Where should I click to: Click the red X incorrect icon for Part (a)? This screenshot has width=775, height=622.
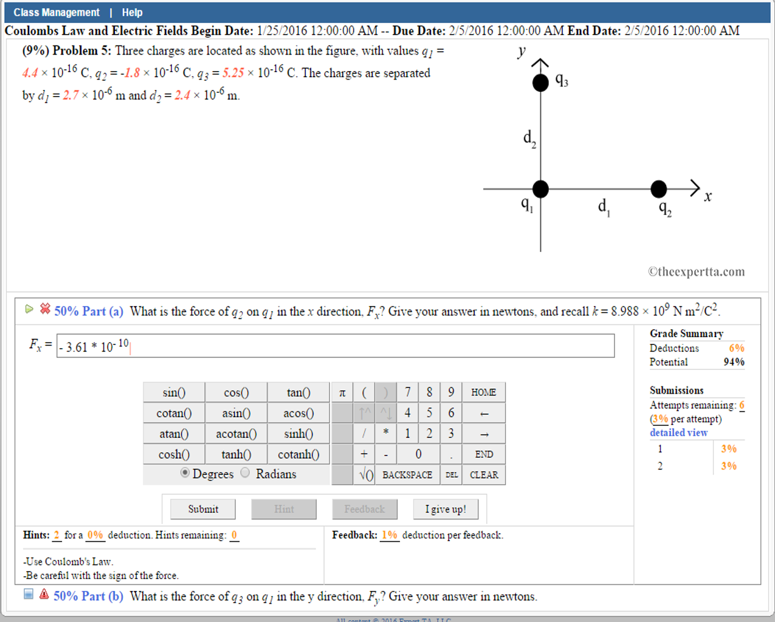(x=45, y=309)
